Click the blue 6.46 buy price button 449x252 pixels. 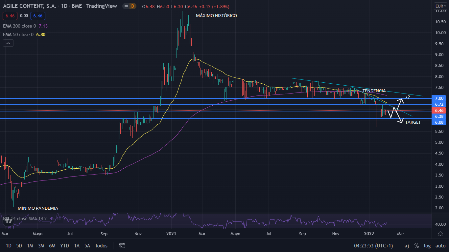point(38,15)
